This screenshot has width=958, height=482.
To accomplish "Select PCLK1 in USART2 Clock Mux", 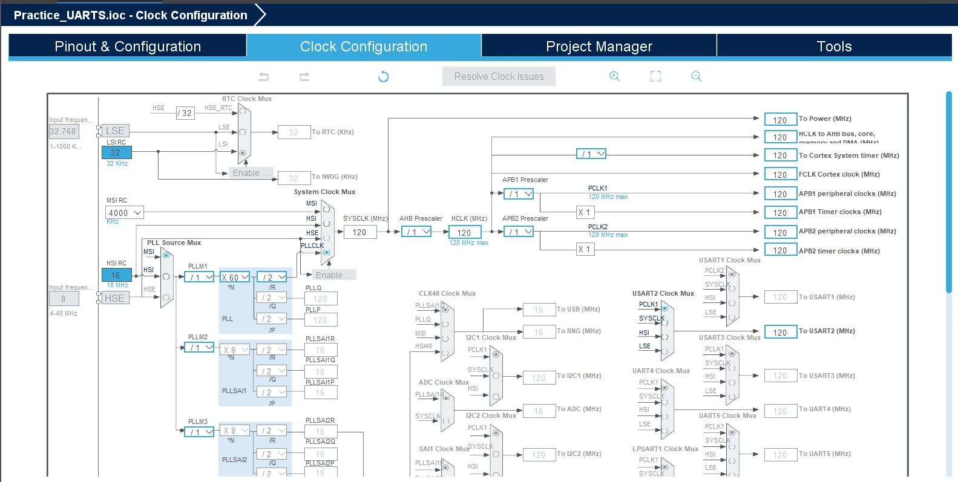I will (x=664, y=308).
